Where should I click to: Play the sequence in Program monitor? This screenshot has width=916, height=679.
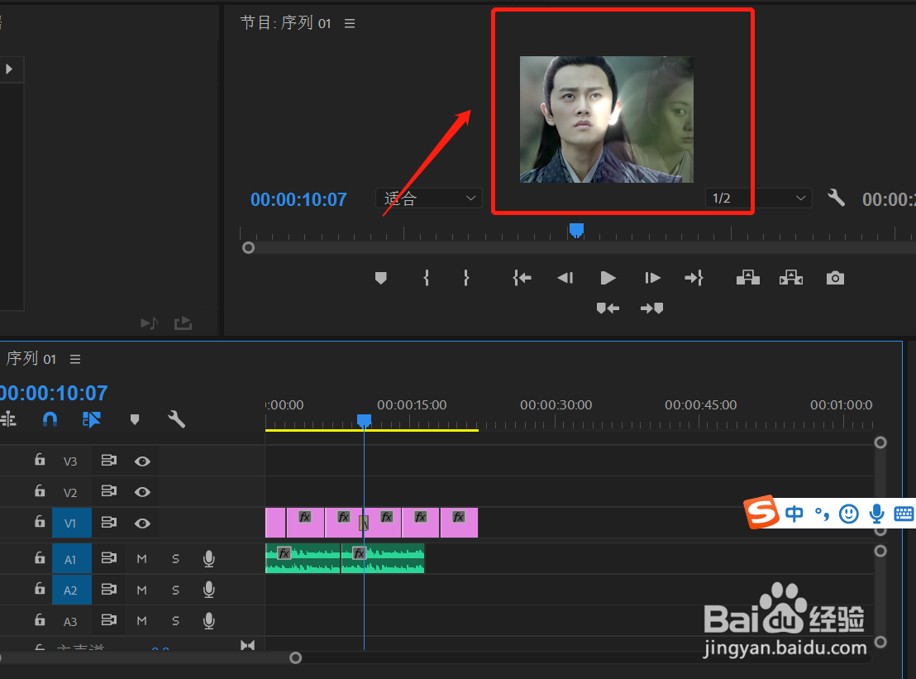click(608, 278)
